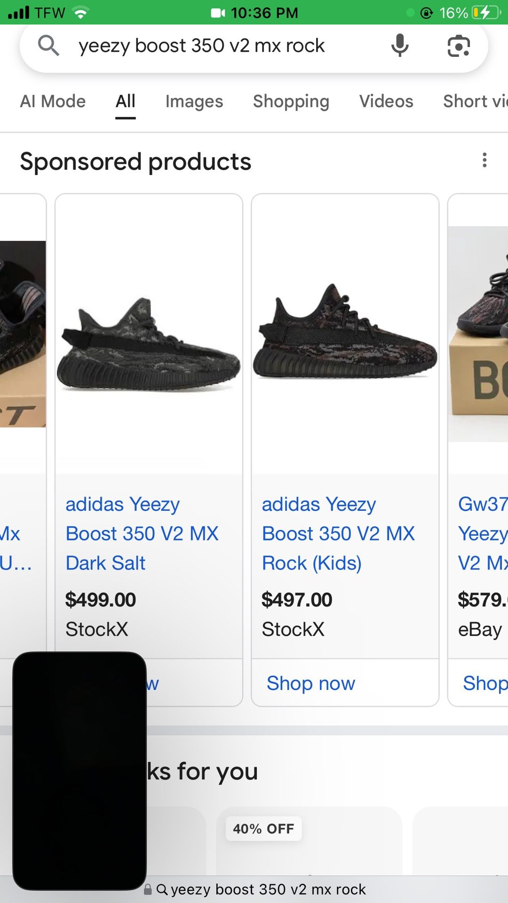Tap StockX under the $497.00 price

click(293, 629)
